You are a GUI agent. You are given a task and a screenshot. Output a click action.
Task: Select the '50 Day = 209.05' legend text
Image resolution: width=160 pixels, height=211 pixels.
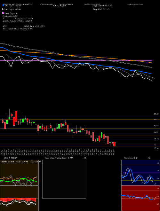coord(13,10)
